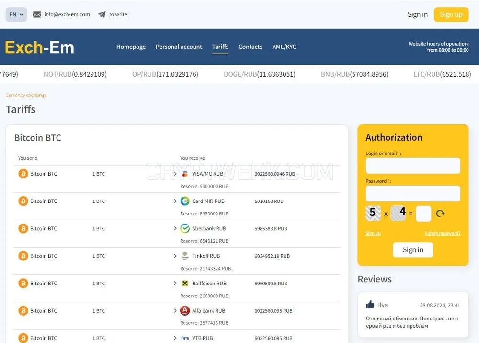Click the white Sign in button
Screen dimensions: 479x343
(413, 250)
